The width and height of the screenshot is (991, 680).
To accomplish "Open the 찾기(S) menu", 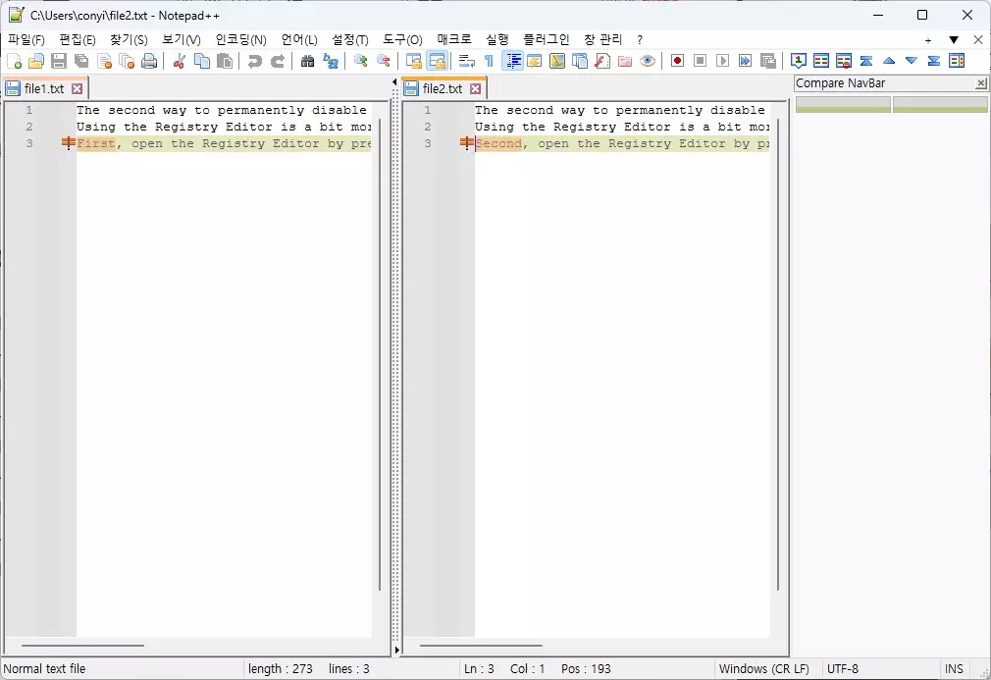I will coord(129,40).
